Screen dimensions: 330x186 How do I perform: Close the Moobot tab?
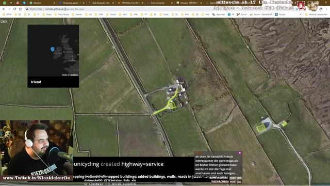(x=54, y=3)
